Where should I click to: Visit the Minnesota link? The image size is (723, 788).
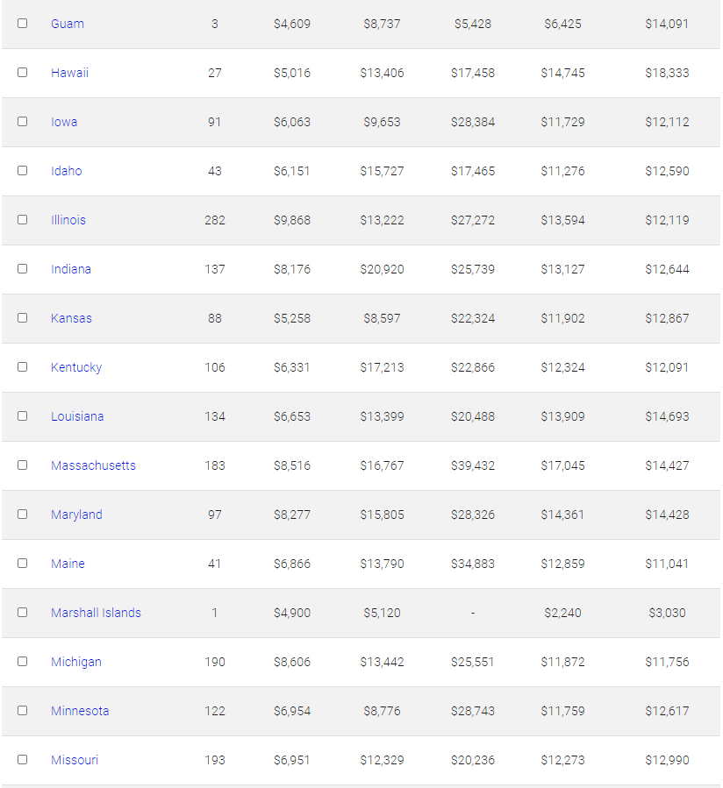80,711
